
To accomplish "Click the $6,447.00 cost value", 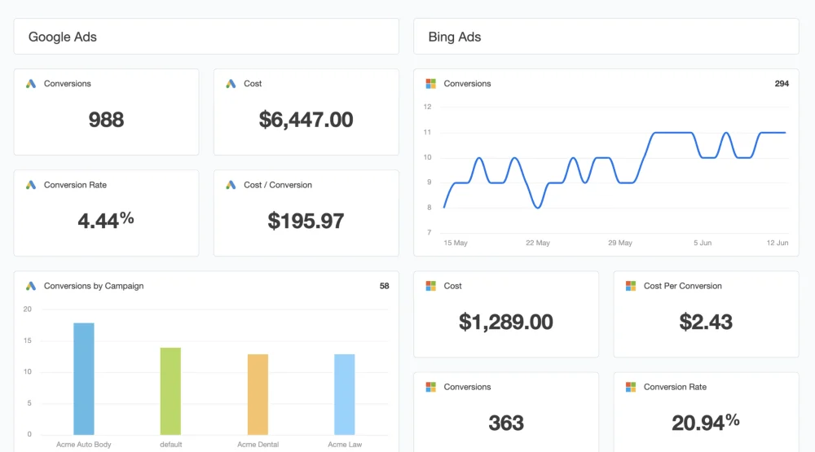I will 306,120.
